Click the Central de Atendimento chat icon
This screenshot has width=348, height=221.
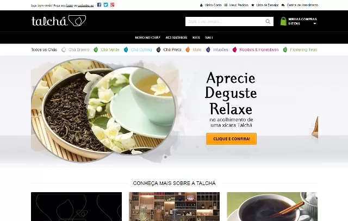pos(283,5)
